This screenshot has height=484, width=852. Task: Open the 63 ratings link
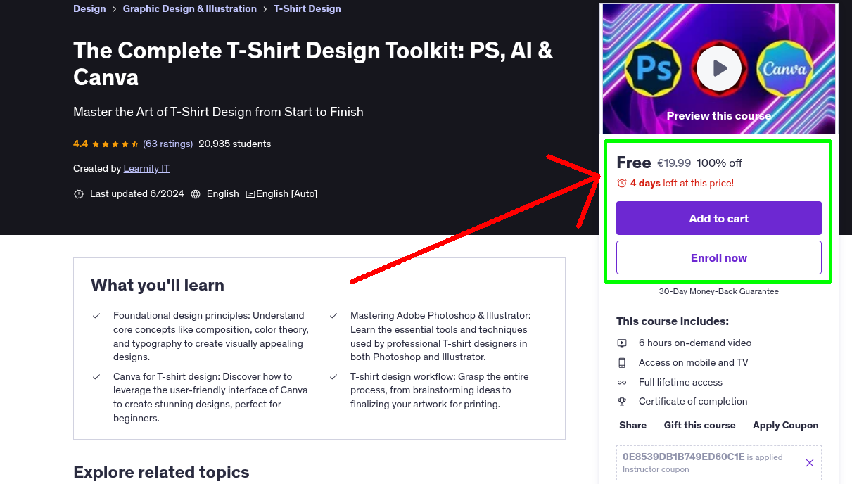[x=167, y=144]
